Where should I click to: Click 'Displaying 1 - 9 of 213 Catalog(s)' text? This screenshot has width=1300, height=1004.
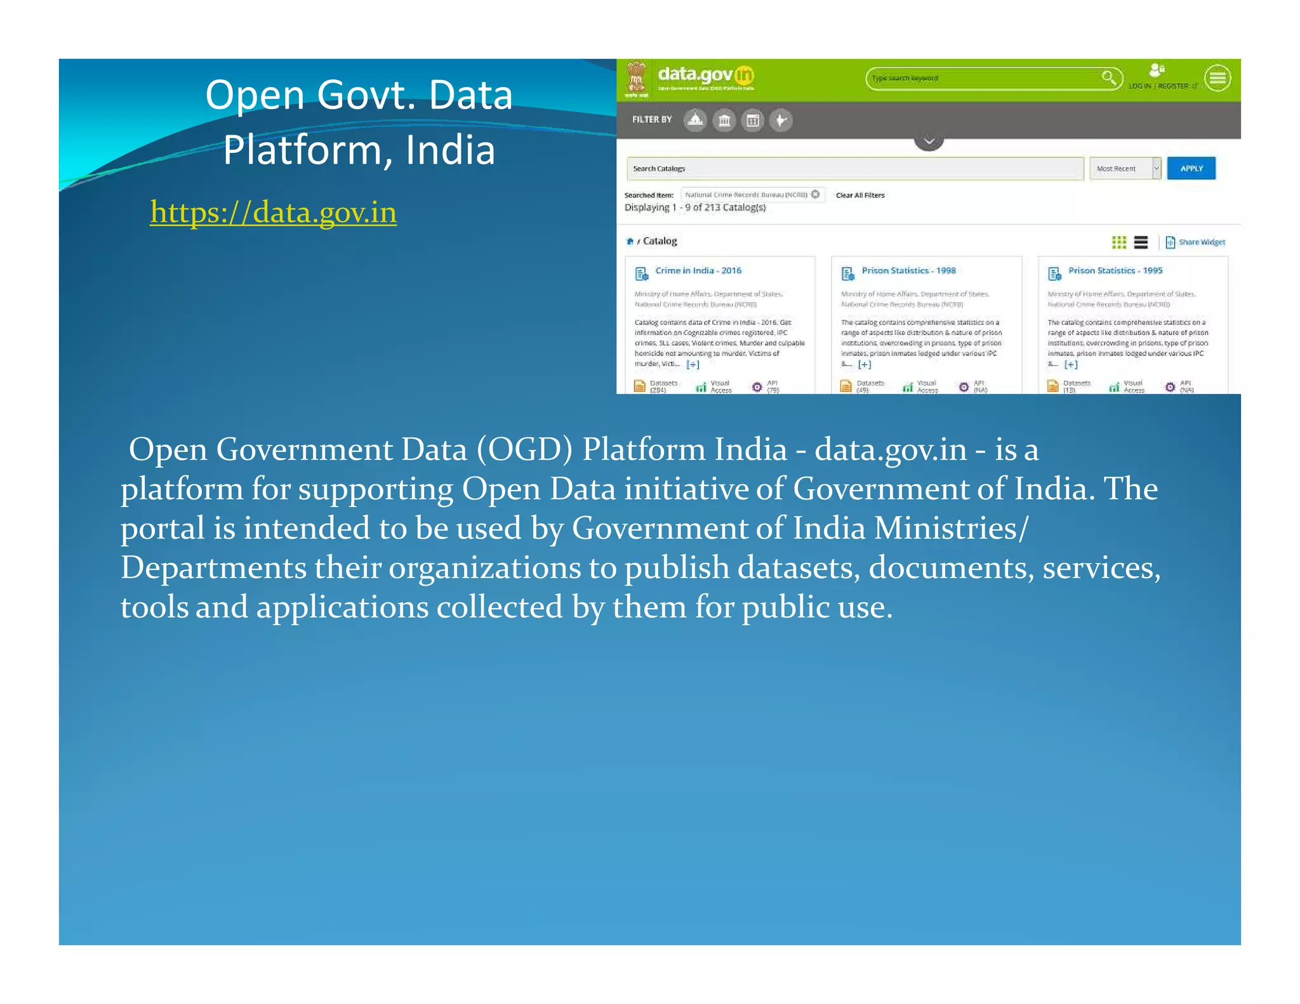695,208
